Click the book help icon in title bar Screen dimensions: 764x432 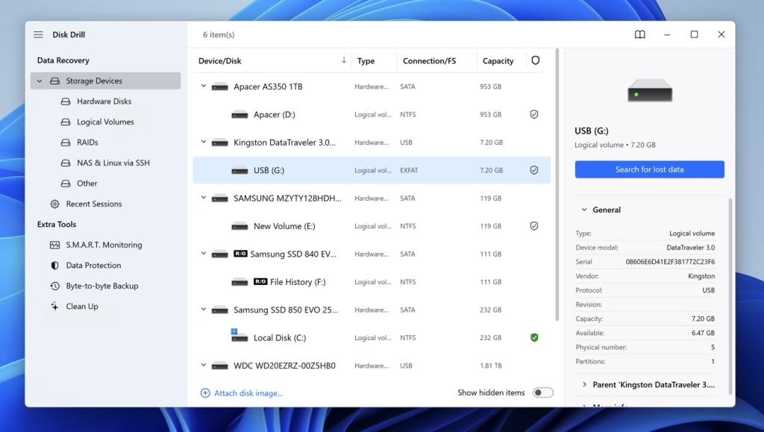click(639, 35)
